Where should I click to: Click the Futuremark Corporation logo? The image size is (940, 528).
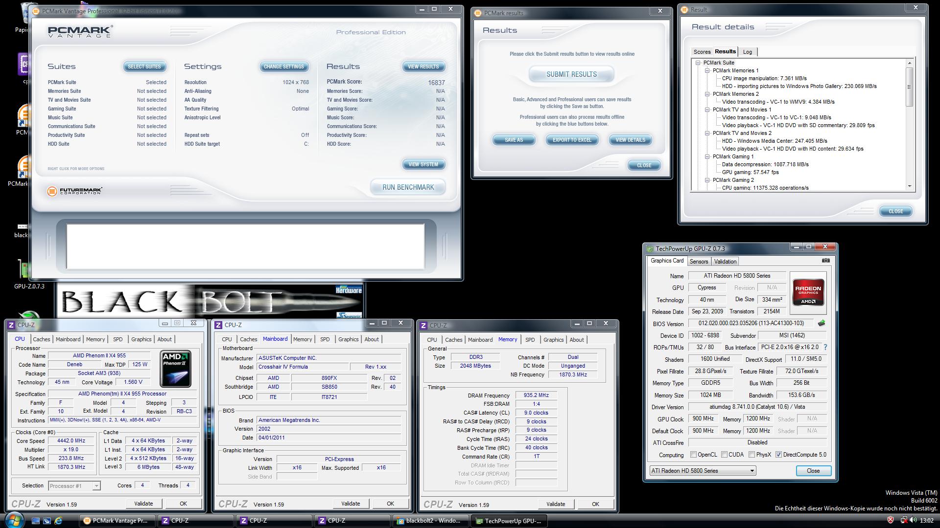point(75,191)
